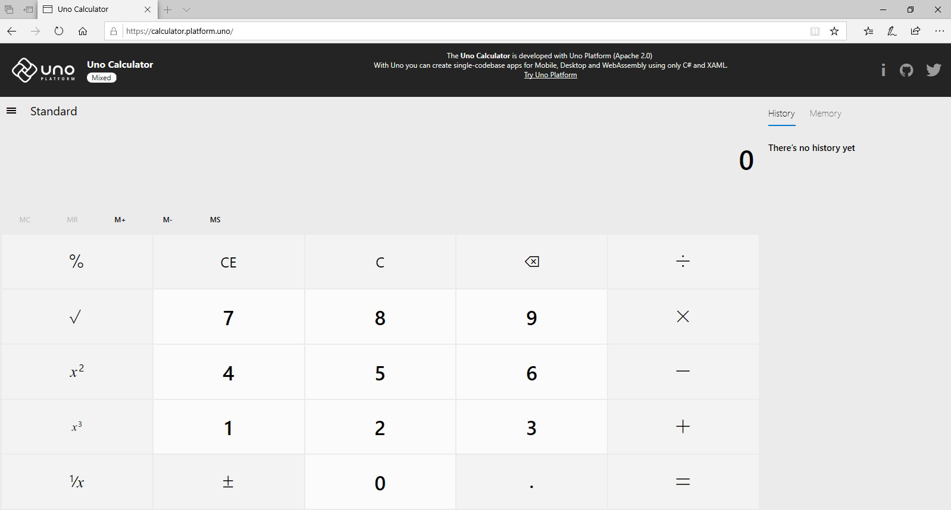This screenshot has width=951, height=510.
Task: Click the number 3 key
Action: click(531, 427)
